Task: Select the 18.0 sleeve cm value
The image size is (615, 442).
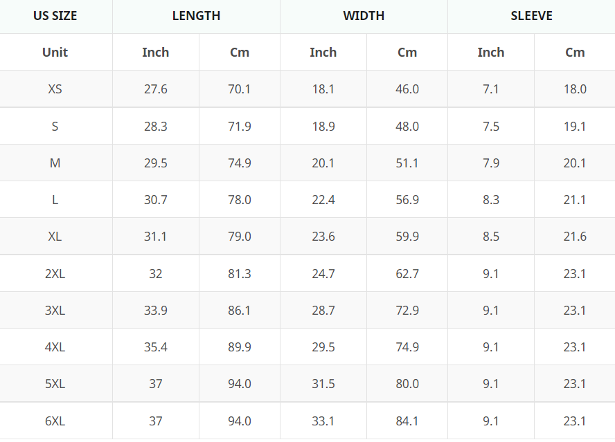Action: 575,89
